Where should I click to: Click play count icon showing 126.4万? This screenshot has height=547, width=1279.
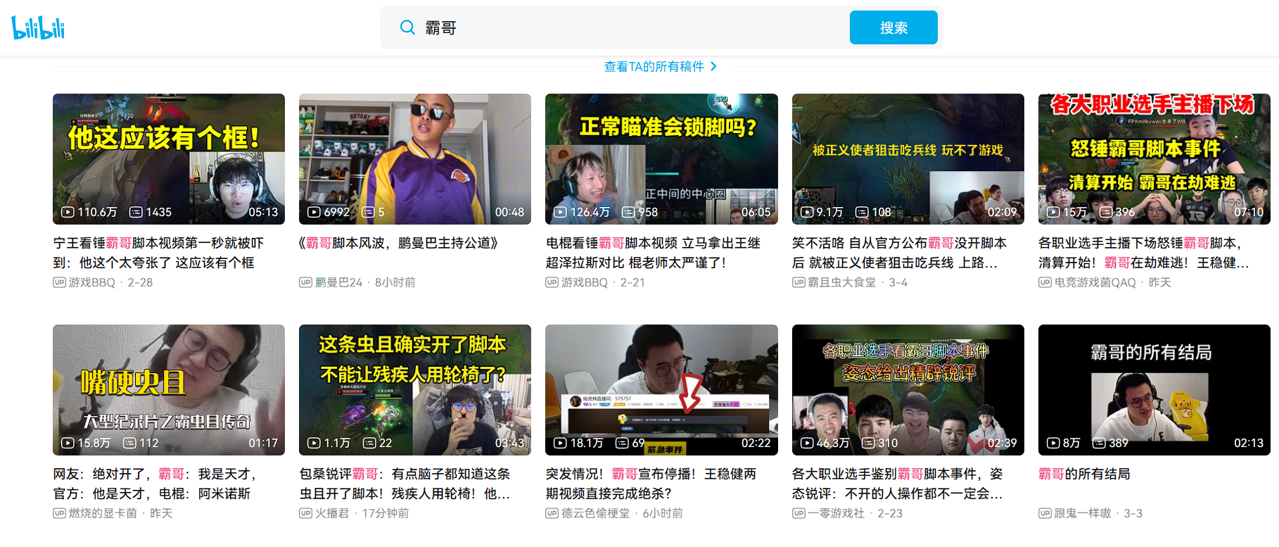tap(560, 212)
